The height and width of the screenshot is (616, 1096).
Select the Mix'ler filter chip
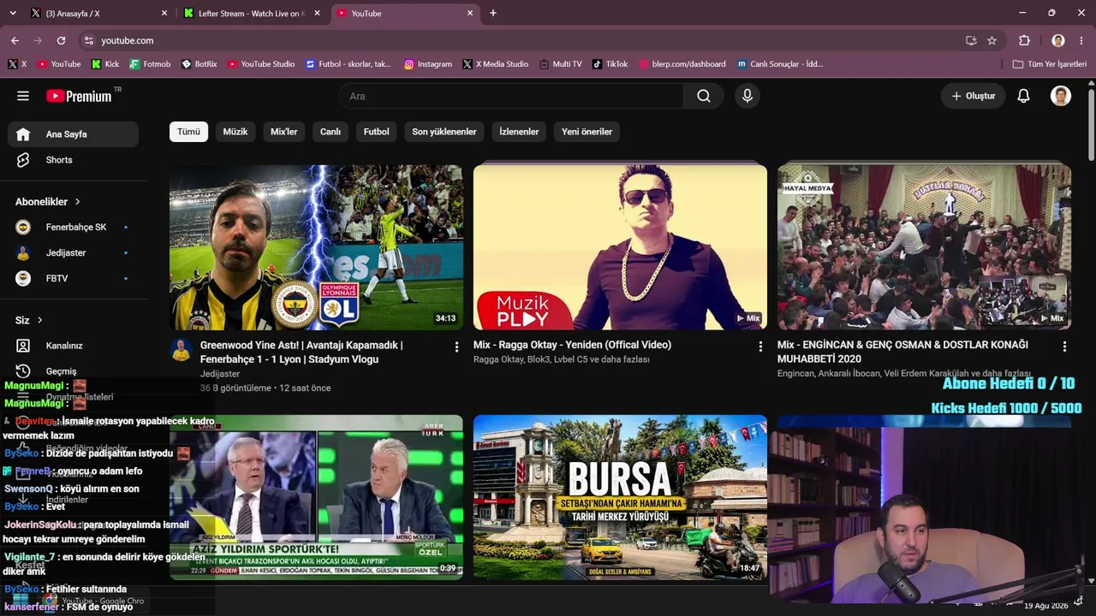pos(284,132)
